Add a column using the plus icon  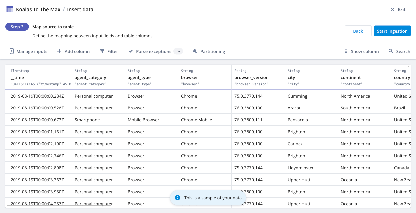pos(59,51)
